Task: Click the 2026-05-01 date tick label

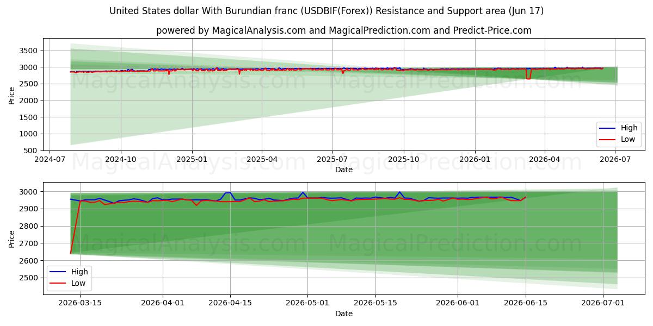Action: point(307,304)
